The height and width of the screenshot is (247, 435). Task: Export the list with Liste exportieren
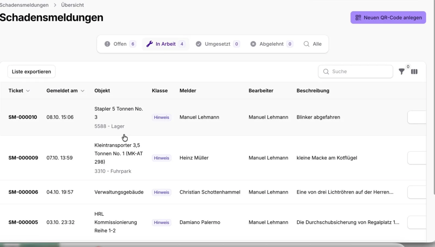click(32, 72)
